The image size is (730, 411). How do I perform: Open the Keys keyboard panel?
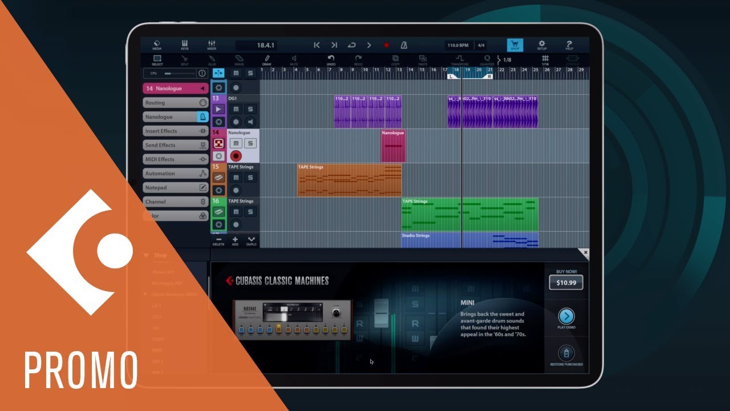point(185,45)
